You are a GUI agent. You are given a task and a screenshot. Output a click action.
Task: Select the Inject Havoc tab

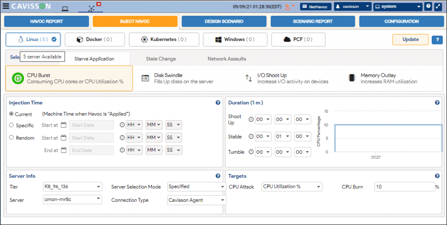click(x=135, y=21)
